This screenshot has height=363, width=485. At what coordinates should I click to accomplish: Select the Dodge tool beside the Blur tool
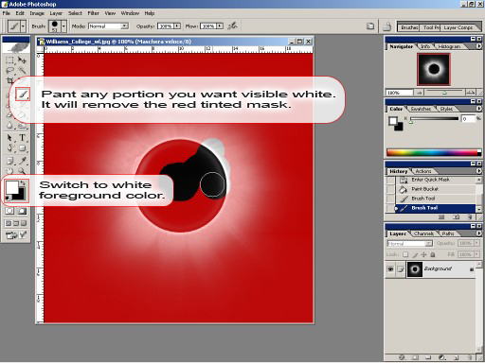click(22, 126)
